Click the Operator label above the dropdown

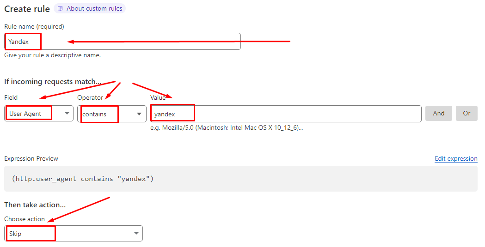[x=90, y=97]
